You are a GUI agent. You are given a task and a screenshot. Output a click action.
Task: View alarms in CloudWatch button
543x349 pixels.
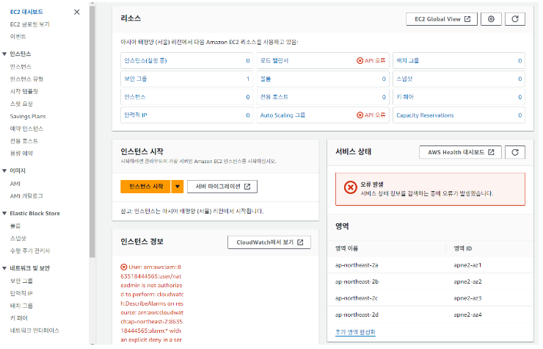coord(269,242)
